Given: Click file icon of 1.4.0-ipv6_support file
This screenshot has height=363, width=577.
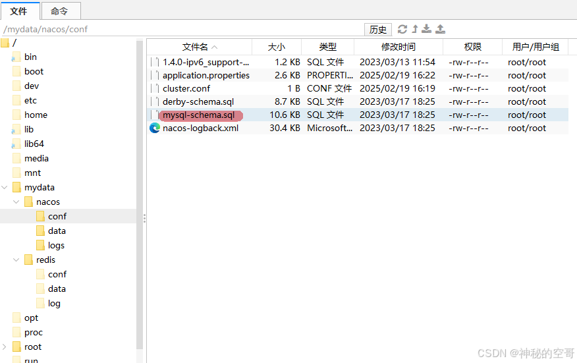Looking at the screenshot, I should click(x=155, y=62).
